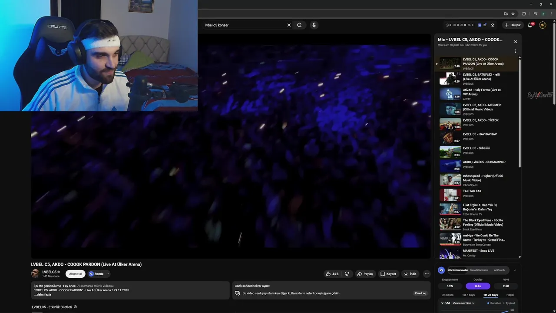556x313 pixels.
Task: Click the Oluştur create button
Action: click(513, 25)
